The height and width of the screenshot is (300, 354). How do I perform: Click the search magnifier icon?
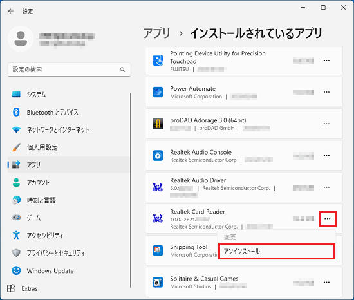pos(122,70)
